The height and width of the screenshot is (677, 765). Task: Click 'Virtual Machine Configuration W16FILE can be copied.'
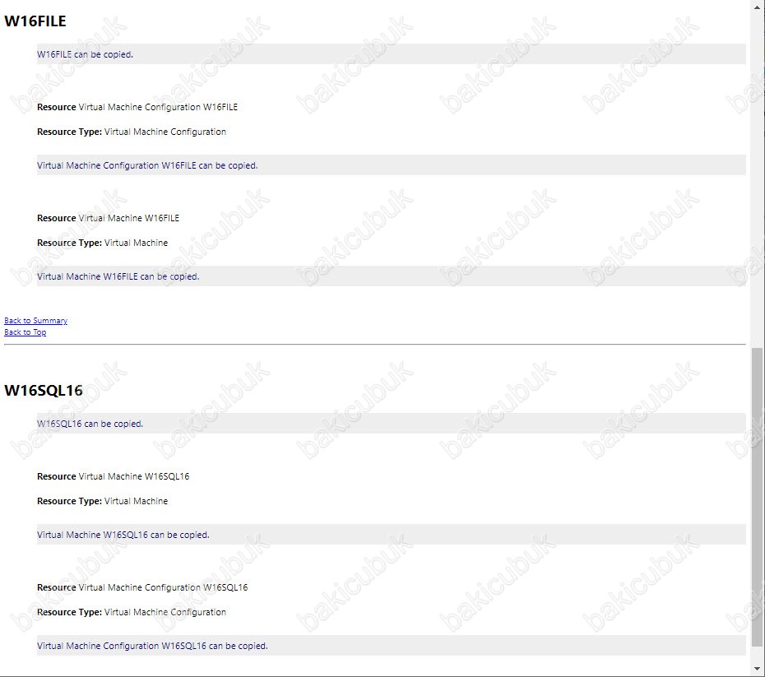tap(392, 165)
